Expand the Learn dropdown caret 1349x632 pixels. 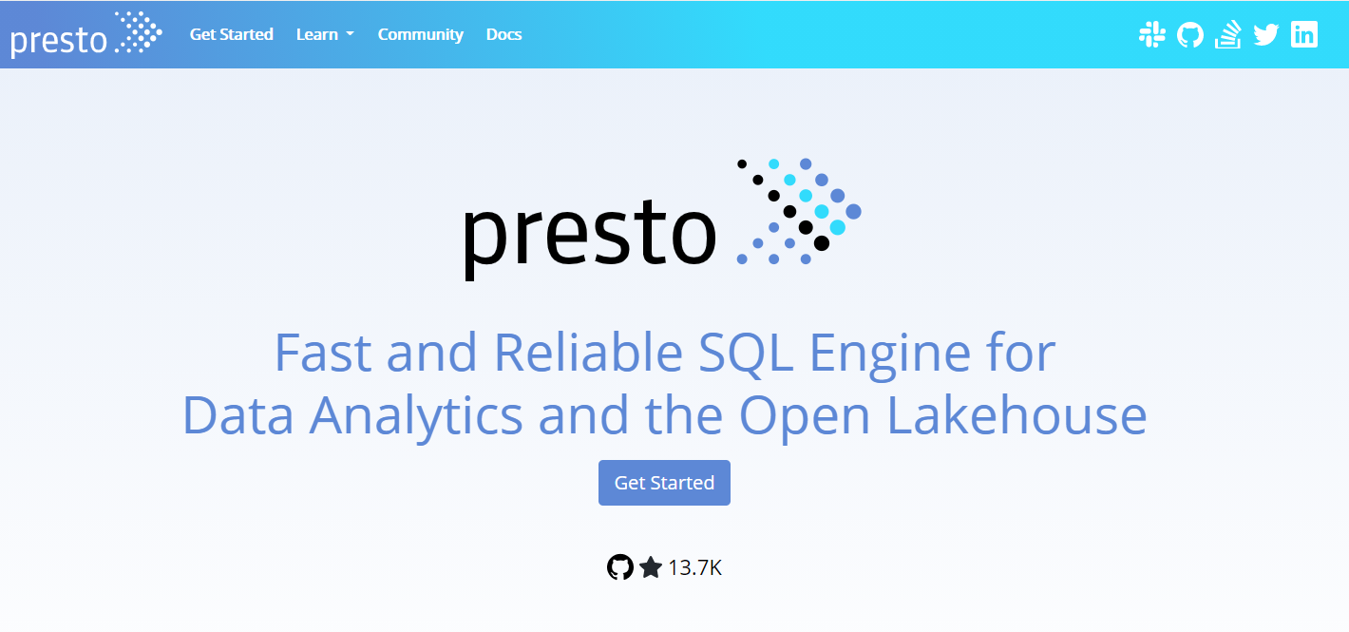(x=350, y=34)
